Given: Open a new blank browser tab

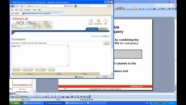Looking at the screenshot, I should point(63,14).
